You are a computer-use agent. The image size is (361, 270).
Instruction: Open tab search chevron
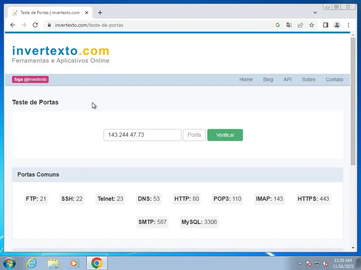pyautogui.click(x=315, y=13)
